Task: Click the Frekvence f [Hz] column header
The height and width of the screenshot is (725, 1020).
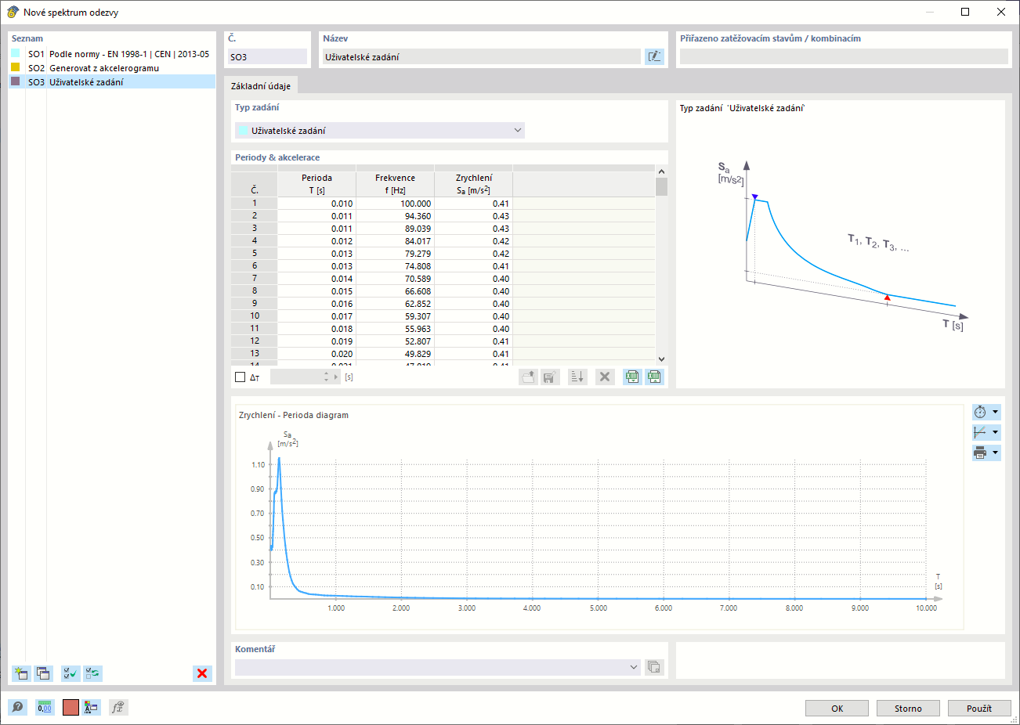Action: (395, 184)
